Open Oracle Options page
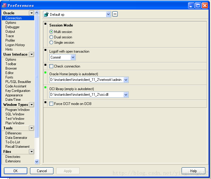Viewport: 211px width, 179px height. [x=11, y=23]
